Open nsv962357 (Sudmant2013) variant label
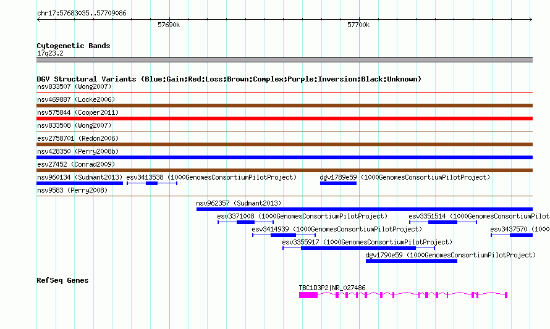The width and height of the screenshot is (550, 329). tap(239, 203)
